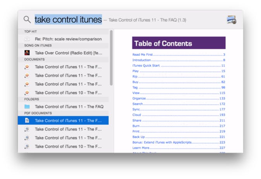Screen dimensions: 261x179
Task: Click the Preview app icon beside the search field
Action: pos(232,20)
